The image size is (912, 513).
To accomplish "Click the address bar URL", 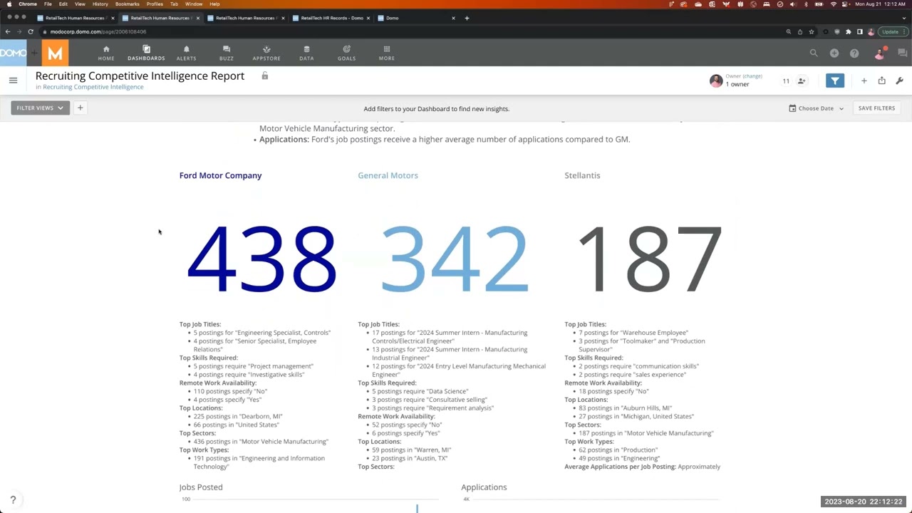I will 98,31.
